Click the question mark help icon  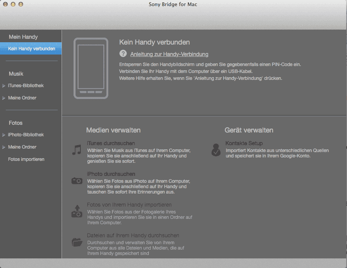pos(123,53)
